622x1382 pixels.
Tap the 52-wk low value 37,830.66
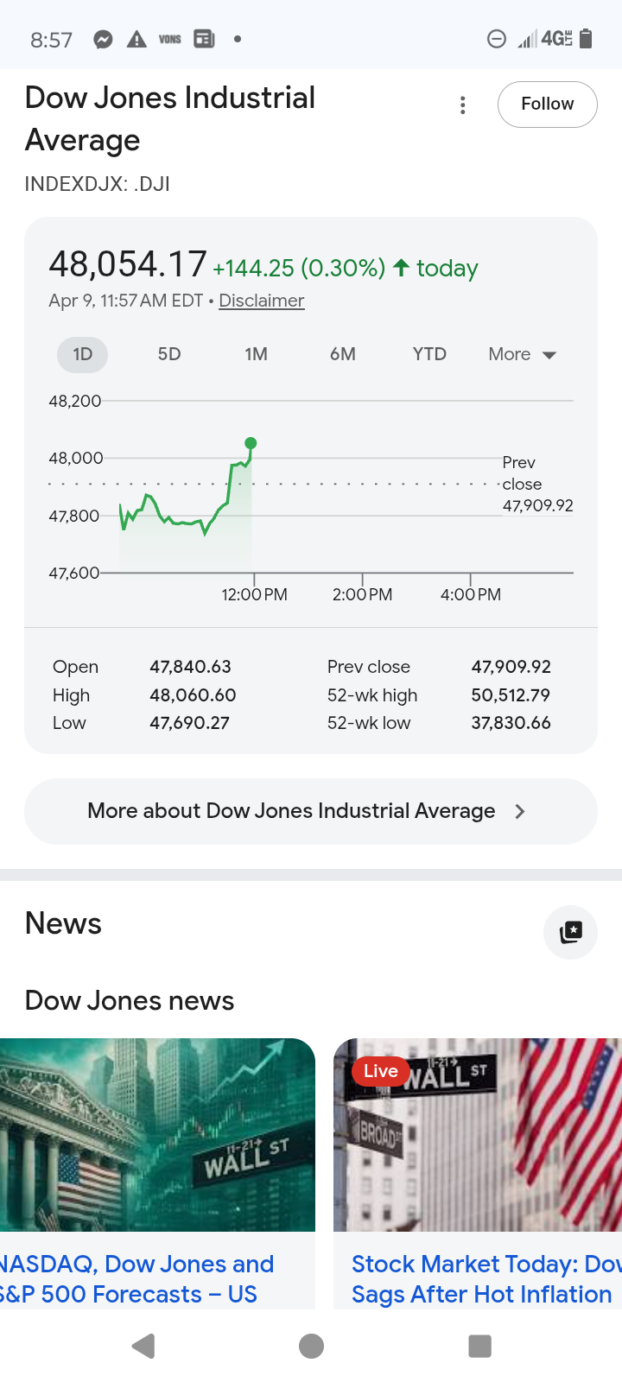tap(511, 723)
